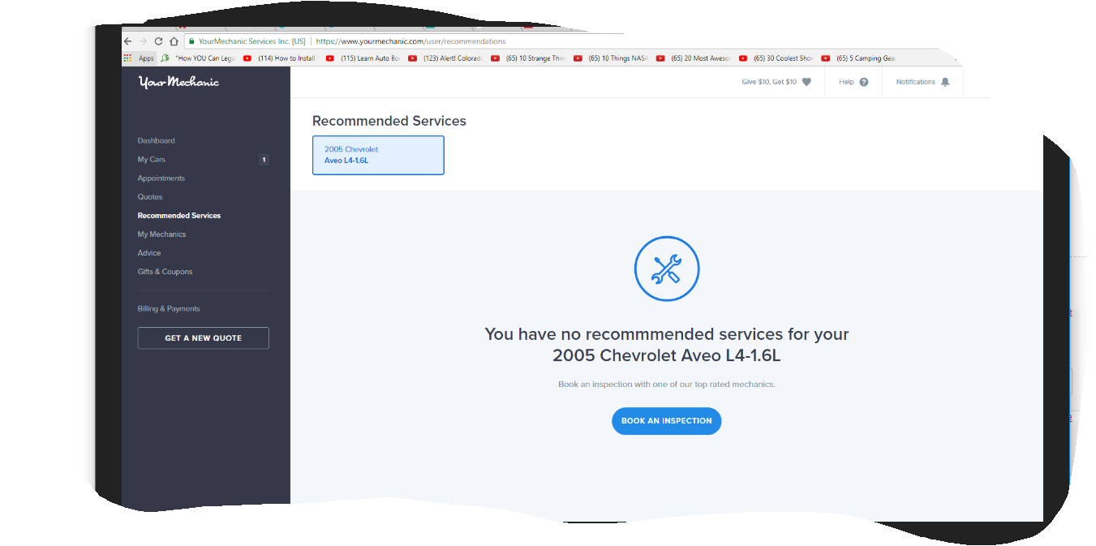
Task: Open the "(115) Learn Auto Bo" YouTube bookmark
Action: [x=363, y=58]
